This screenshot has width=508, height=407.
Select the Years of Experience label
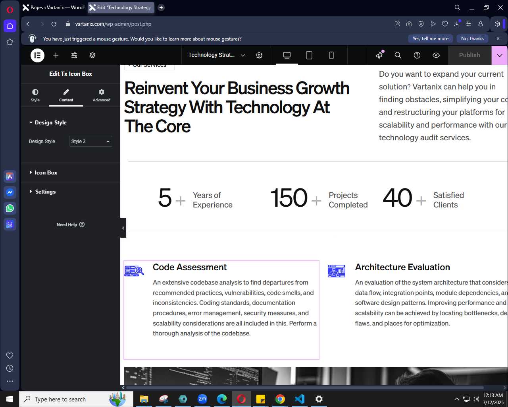(213, 200)
